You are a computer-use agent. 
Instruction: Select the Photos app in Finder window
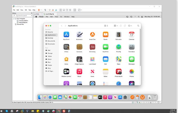pos(132,71)
